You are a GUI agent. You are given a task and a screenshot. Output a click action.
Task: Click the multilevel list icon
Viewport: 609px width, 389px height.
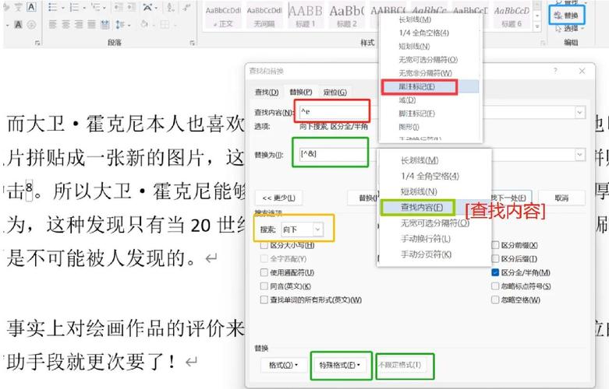(x=96, y=8)
